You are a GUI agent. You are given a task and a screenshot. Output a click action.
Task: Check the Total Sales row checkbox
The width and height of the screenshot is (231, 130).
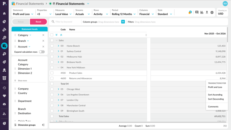(52, 116)
